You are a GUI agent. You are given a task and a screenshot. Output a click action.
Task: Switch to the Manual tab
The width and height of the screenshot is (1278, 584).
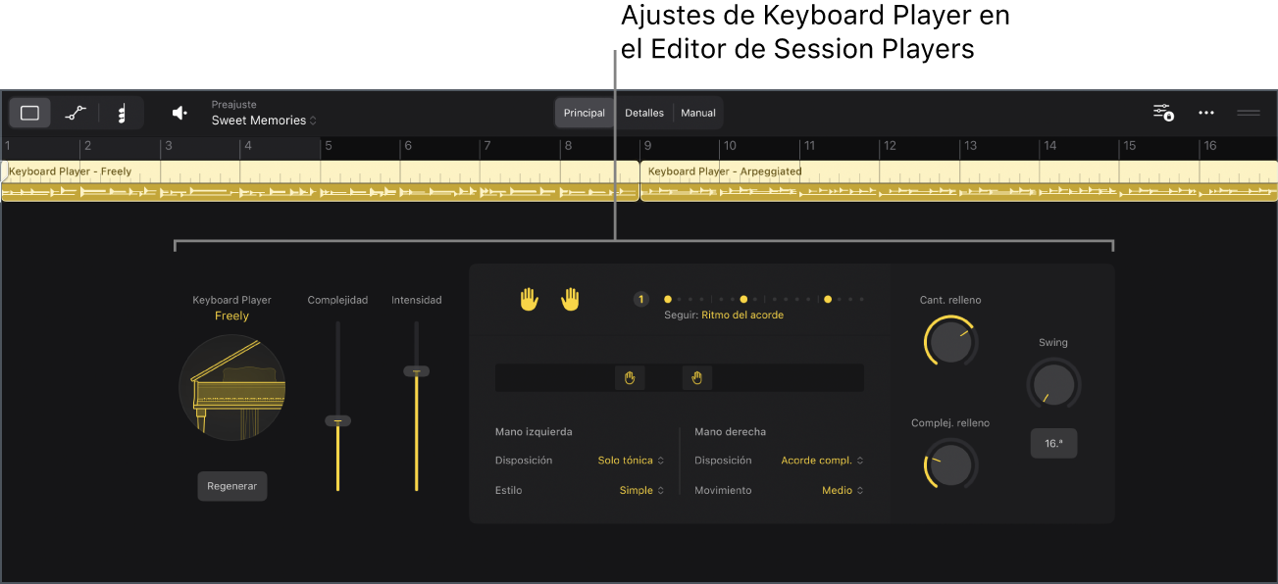tap(698, 113)
